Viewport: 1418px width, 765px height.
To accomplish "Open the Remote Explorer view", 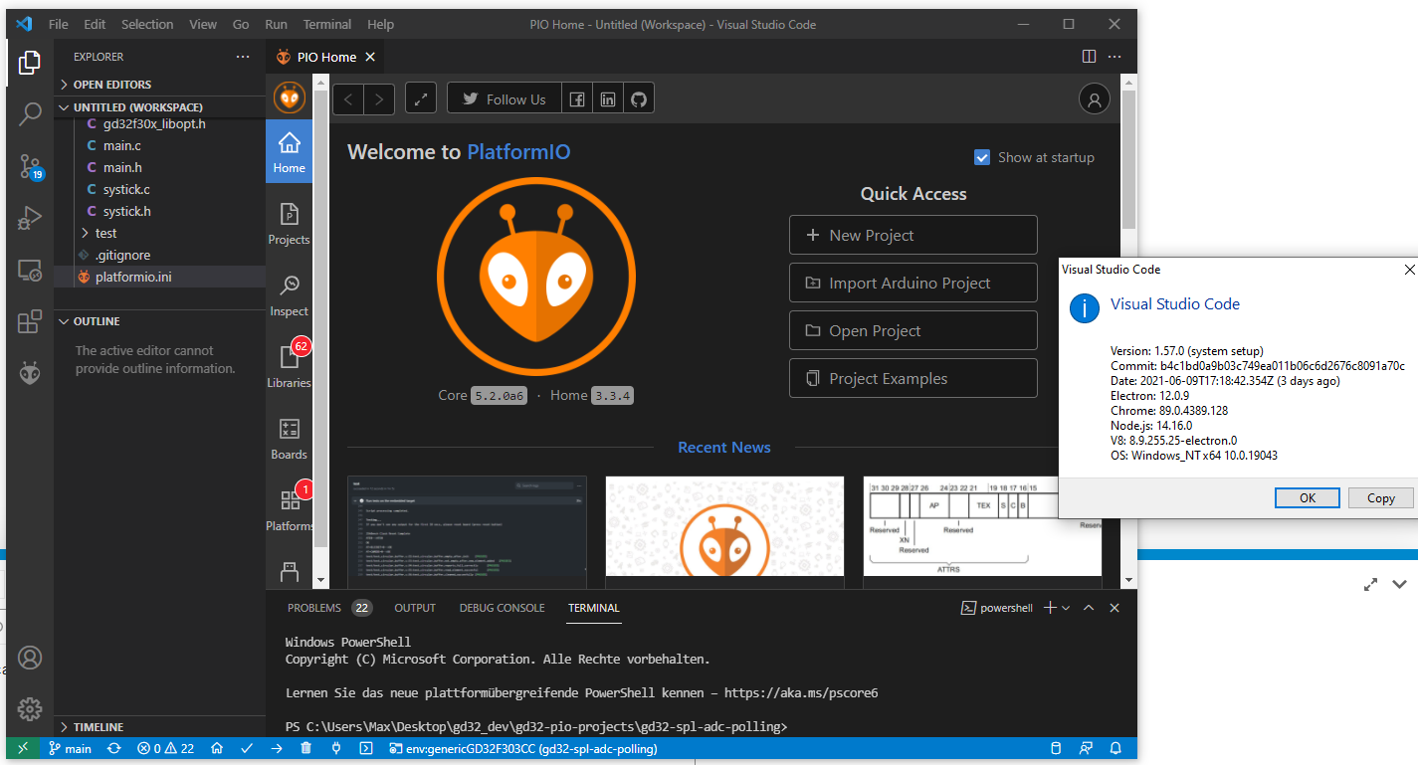I will (30, 271).
